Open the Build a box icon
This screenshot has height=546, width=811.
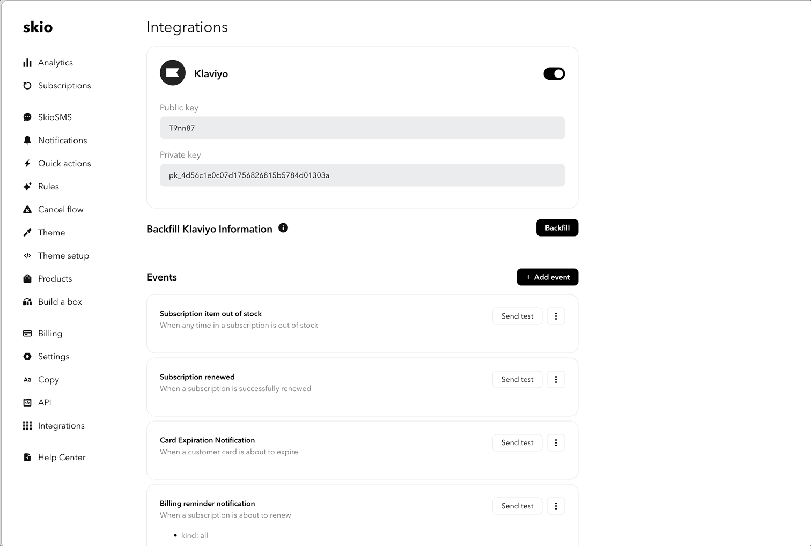(27, 301)
